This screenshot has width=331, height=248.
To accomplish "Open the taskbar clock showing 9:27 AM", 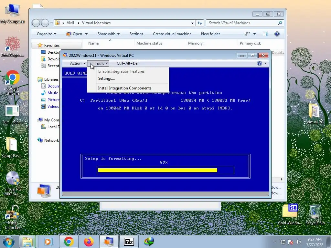I will pos(315,242).
